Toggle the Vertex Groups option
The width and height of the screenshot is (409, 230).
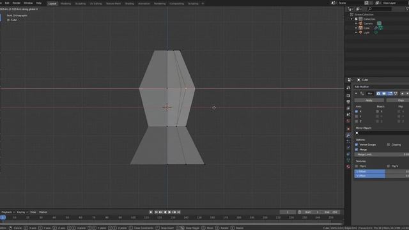coord(357,144)
